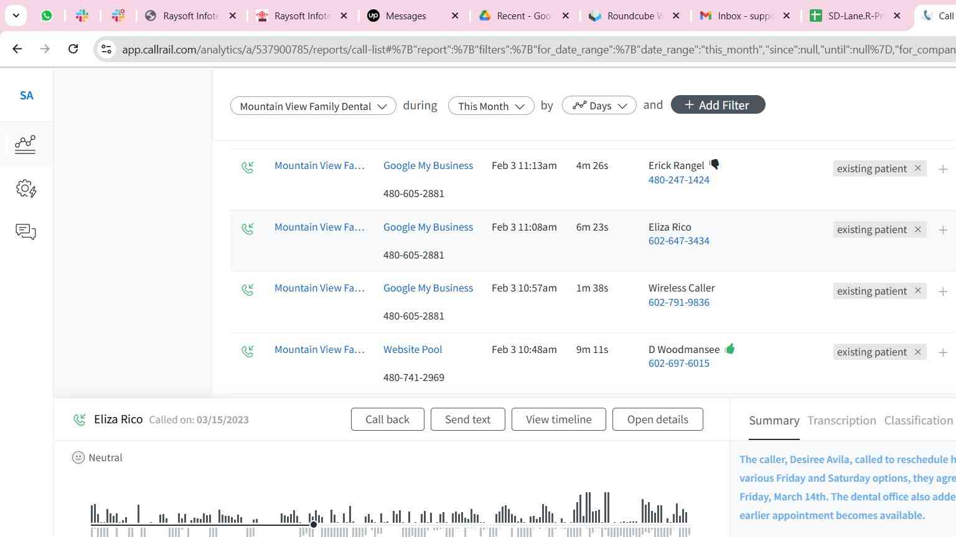The image size is (956, 537).
Task: Open phone number 602-647-3434 link
Action: coord(678,241)
